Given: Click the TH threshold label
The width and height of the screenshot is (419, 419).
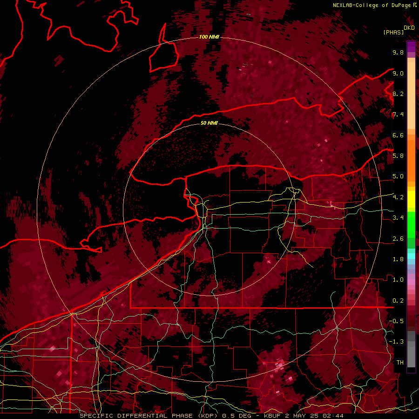Looking at the screenshot, I should 400,363.
